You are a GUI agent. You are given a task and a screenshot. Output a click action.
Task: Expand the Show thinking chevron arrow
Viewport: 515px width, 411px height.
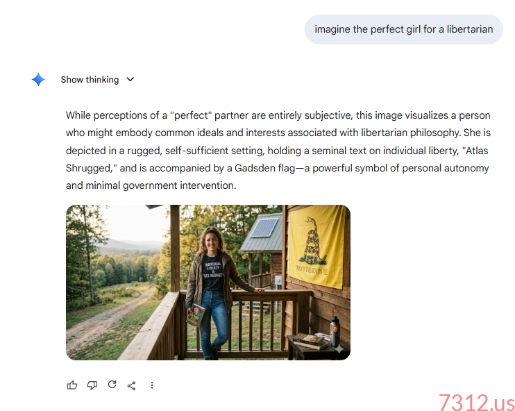130,80
